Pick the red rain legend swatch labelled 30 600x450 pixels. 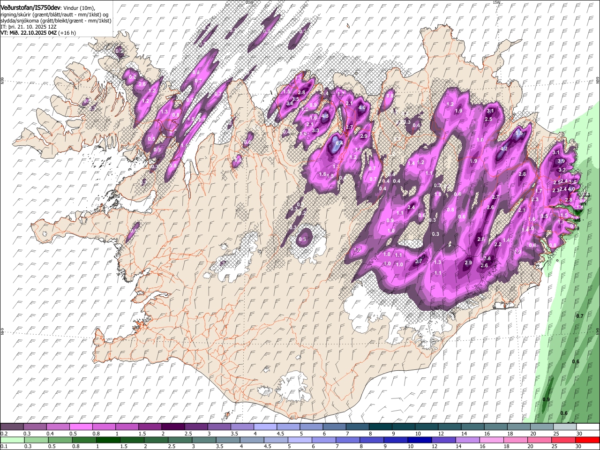point(587,440)
